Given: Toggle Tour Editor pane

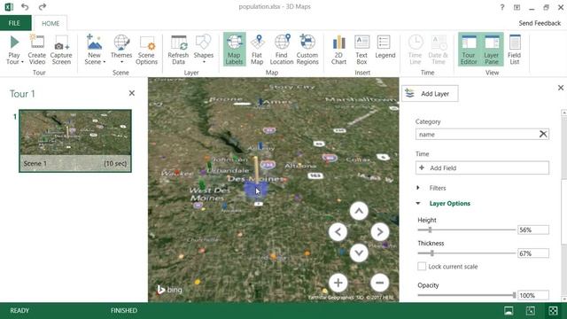Looking at the screenshot, I should click(469, 50).
